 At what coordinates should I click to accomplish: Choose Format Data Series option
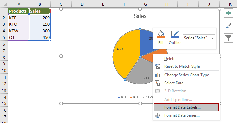click(x=186, y=115)
